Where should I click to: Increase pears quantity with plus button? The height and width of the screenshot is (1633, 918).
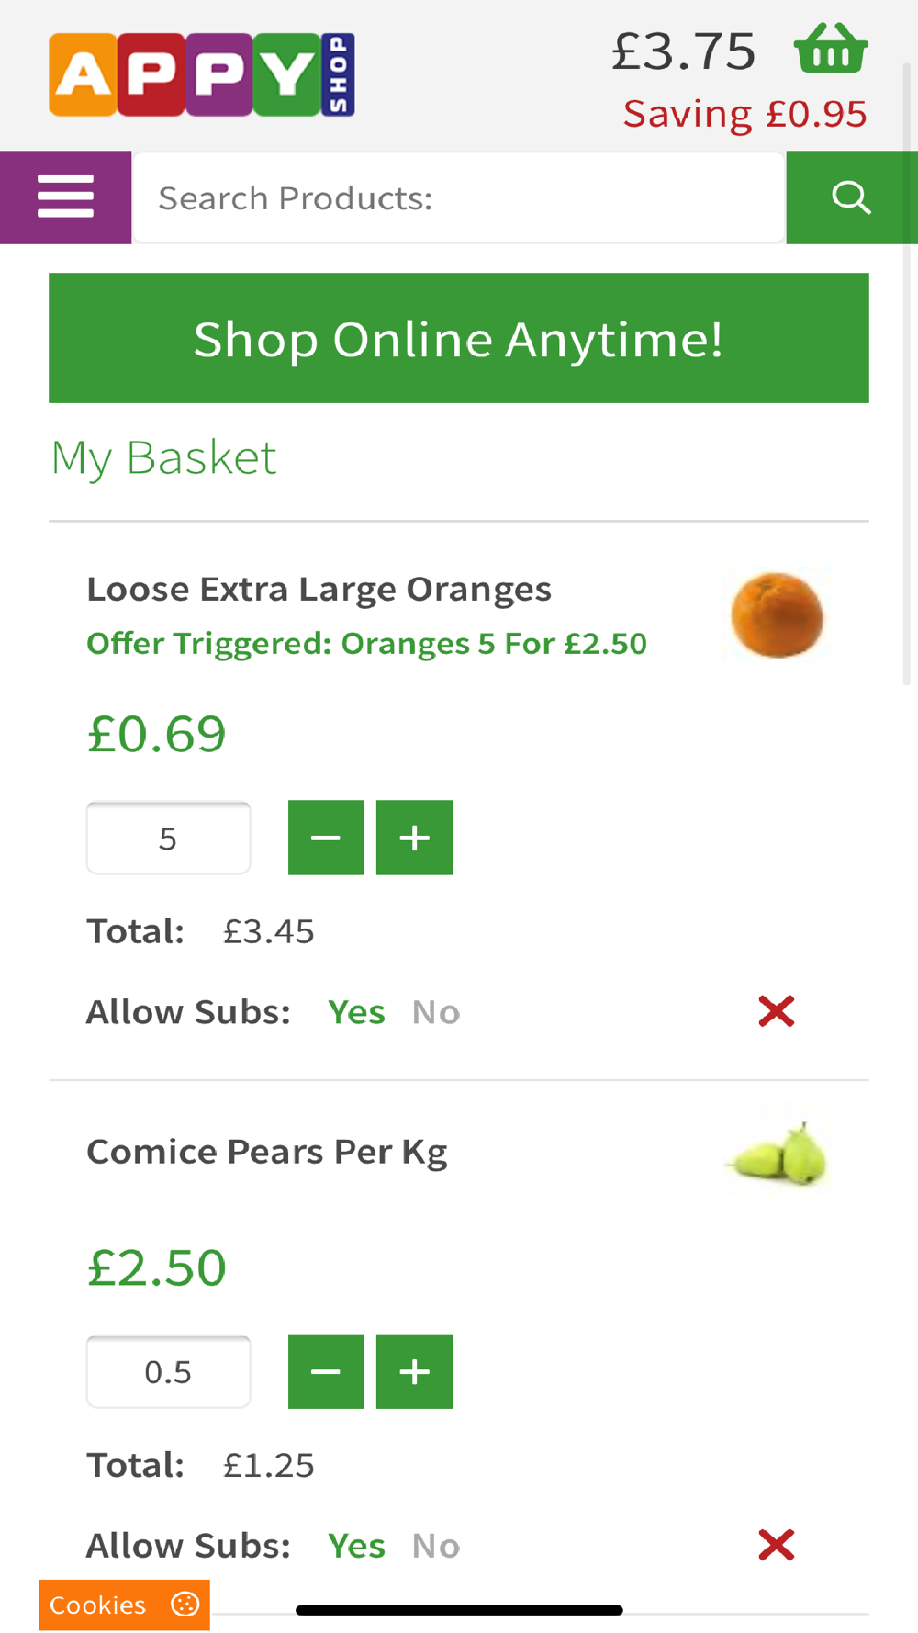pos(415,1371)
